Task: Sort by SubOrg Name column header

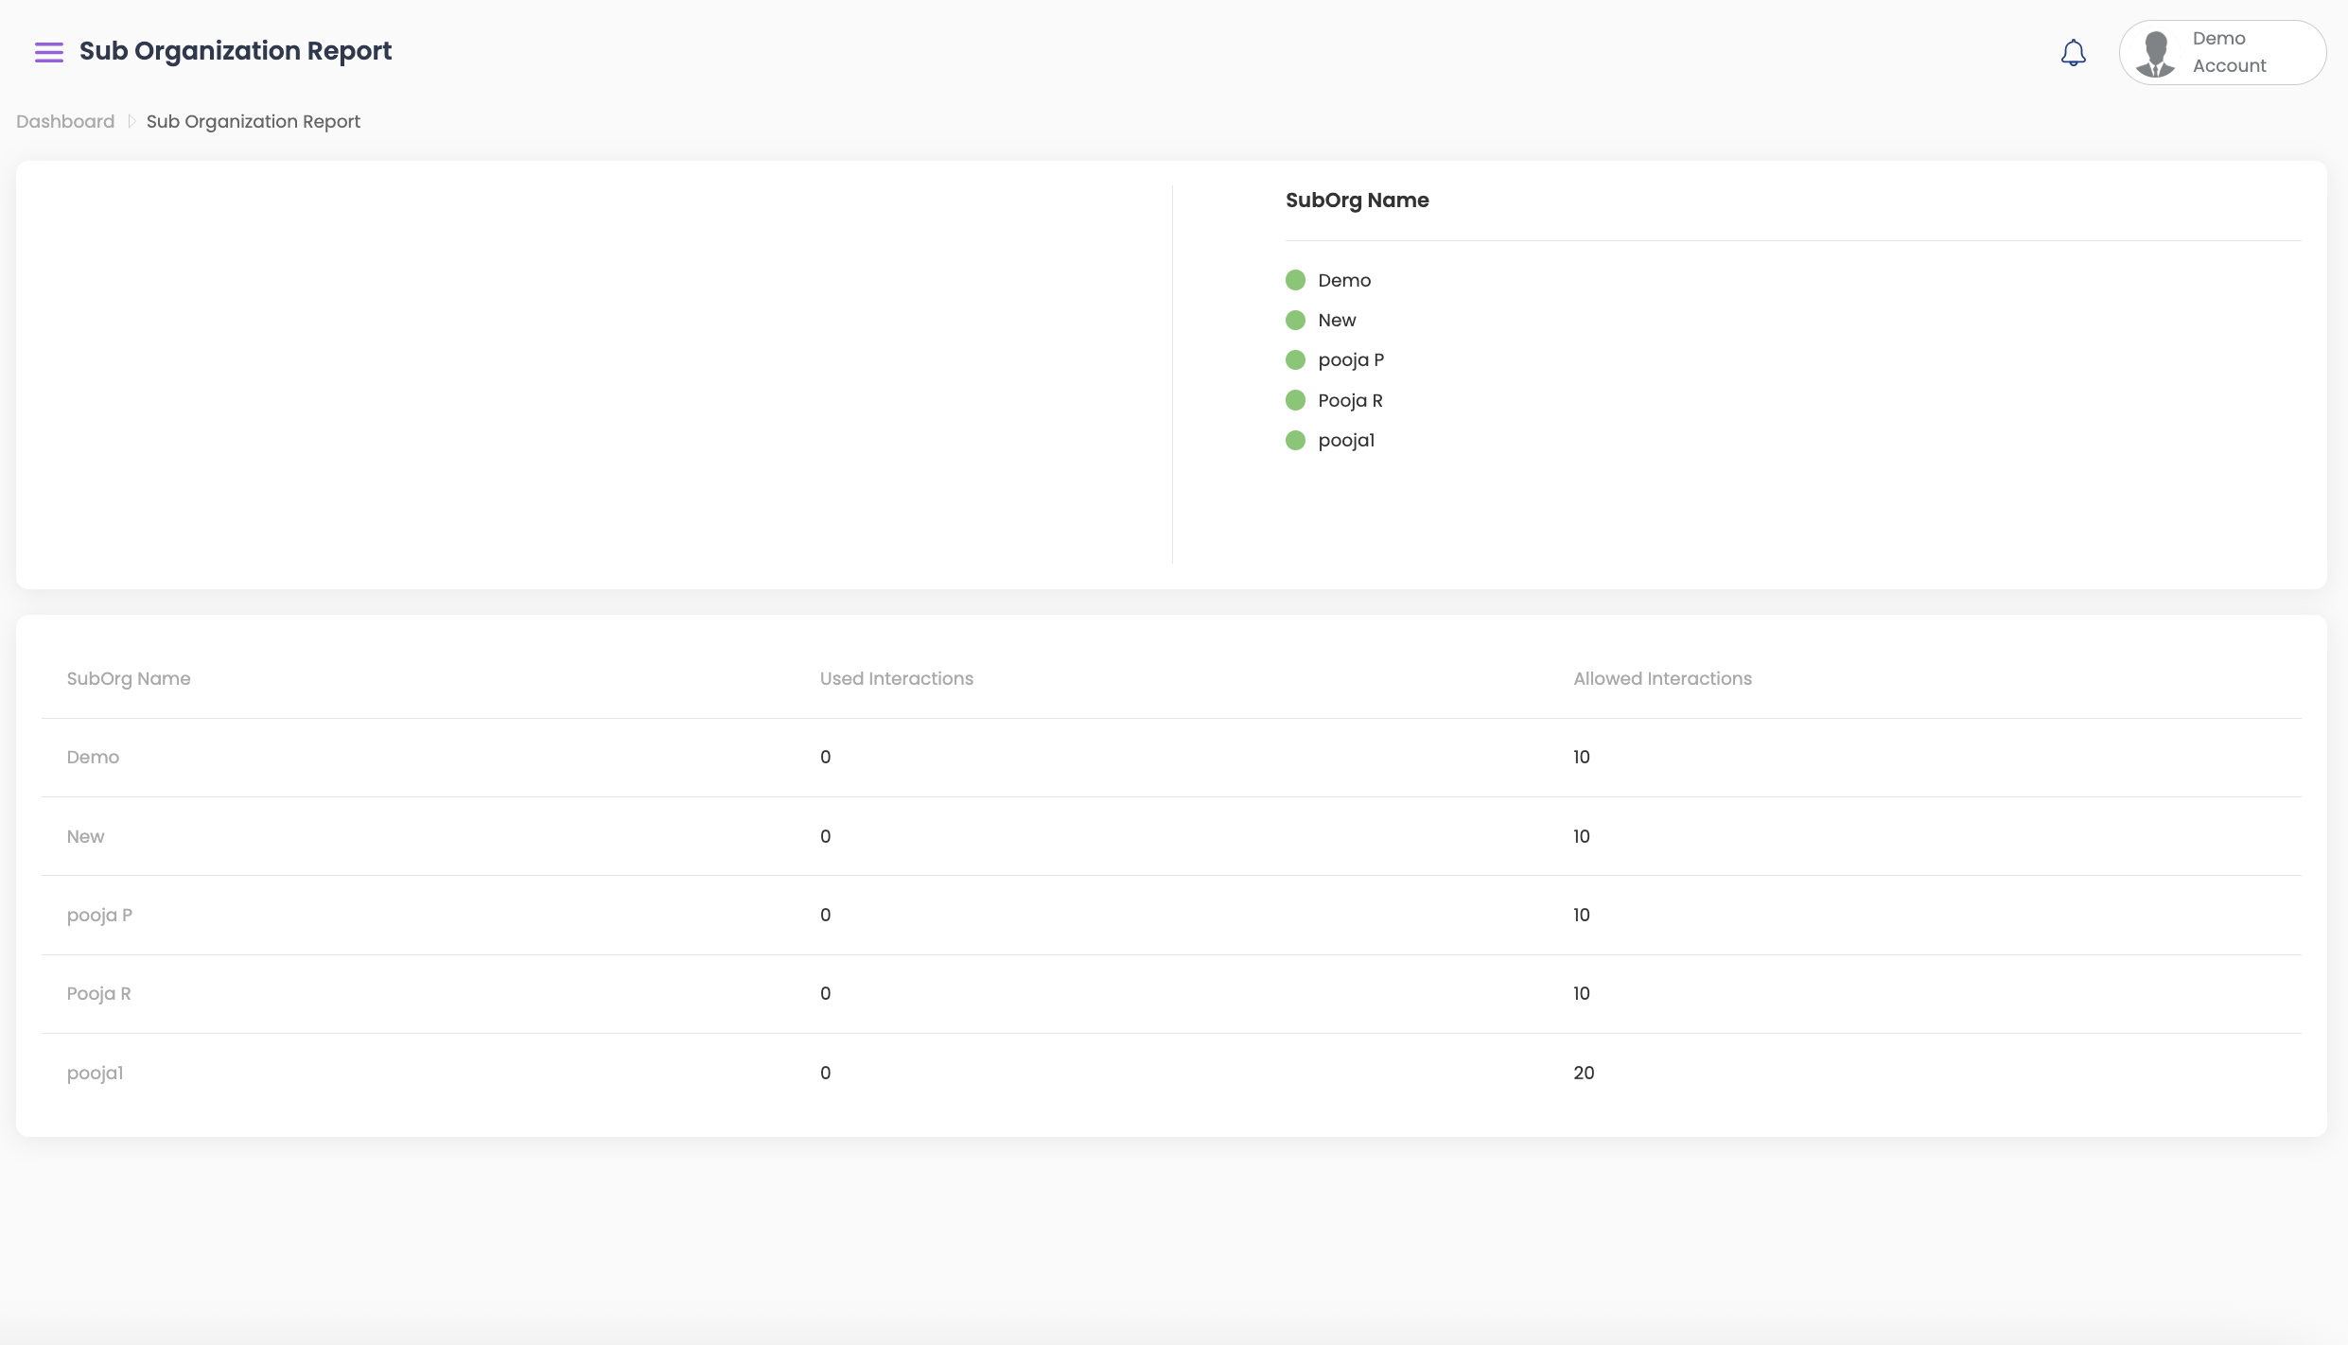Action: pyautogui.click(x=129, y=678)
